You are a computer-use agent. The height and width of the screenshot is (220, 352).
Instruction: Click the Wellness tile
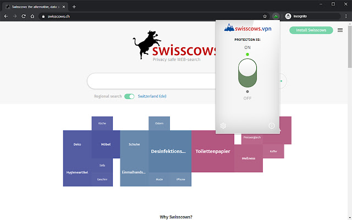[x=249, y=158]
